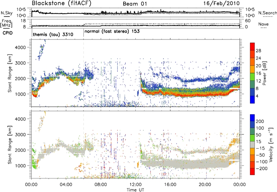Click the "Time UT" axis title
Screen dimensions: 277x192
point(135,190)
